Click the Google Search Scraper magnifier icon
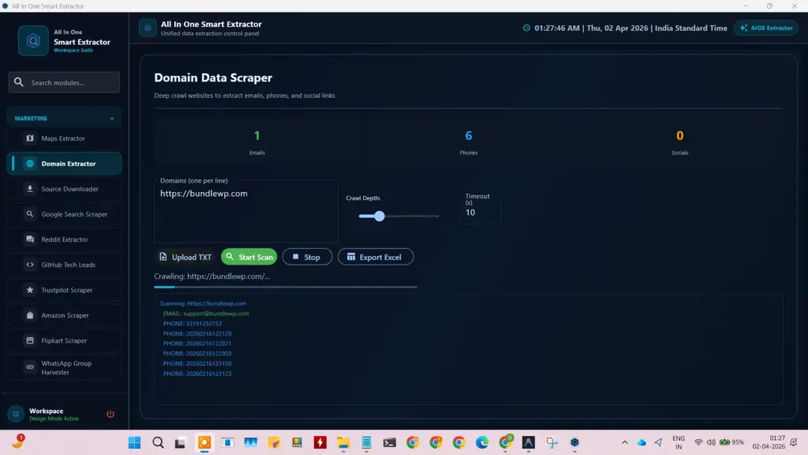The image size is (808, 455). click(x=30, y=214)
